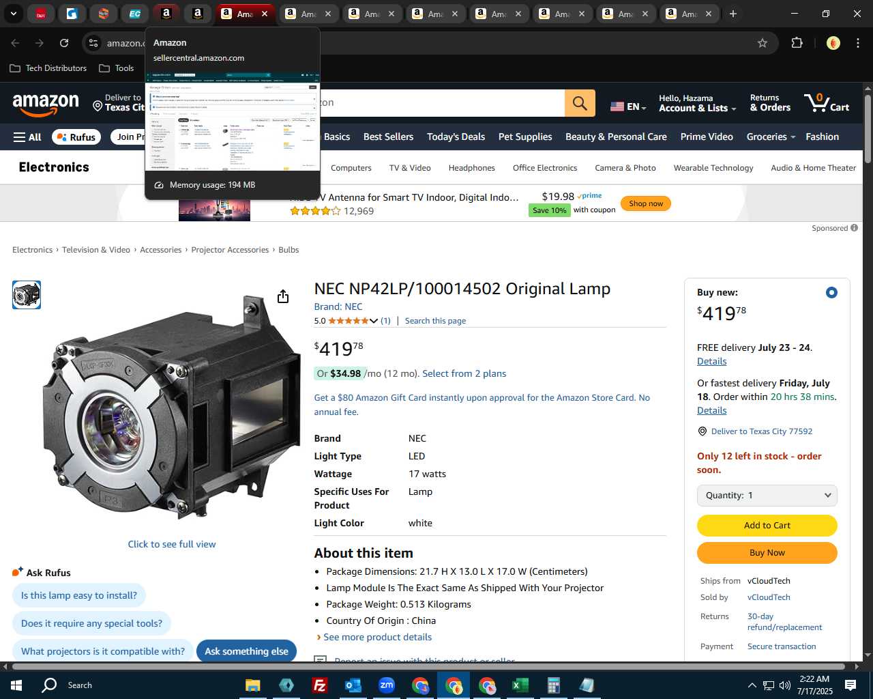This screenshot has width=873, height=699.
Task: Open the Chrome profile avatar
Action: click(833, 43)
